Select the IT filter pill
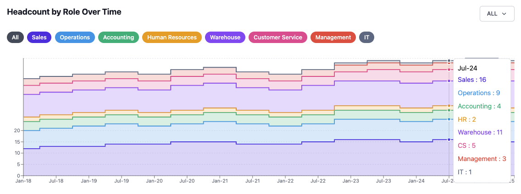521x194 pixels. (366, 38)
